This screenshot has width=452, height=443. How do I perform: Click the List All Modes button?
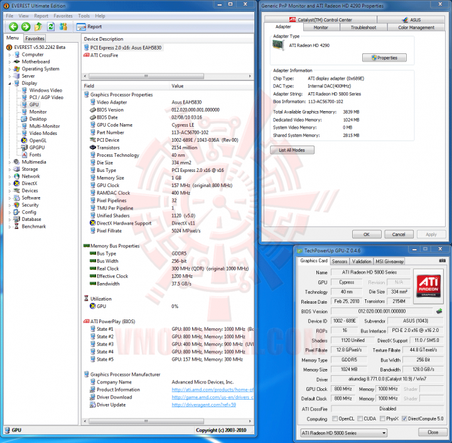292,150
